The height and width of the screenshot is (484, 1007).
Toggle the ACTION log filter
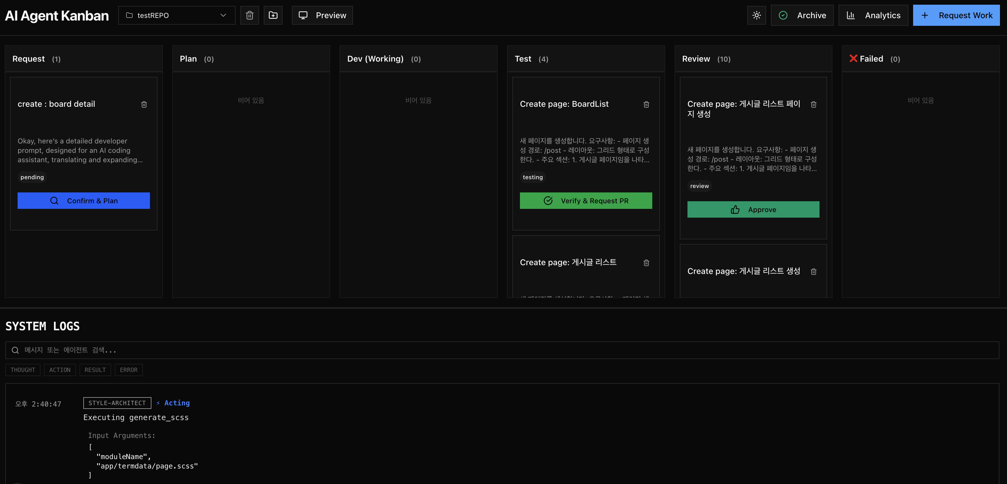click(x=60, y=370)
